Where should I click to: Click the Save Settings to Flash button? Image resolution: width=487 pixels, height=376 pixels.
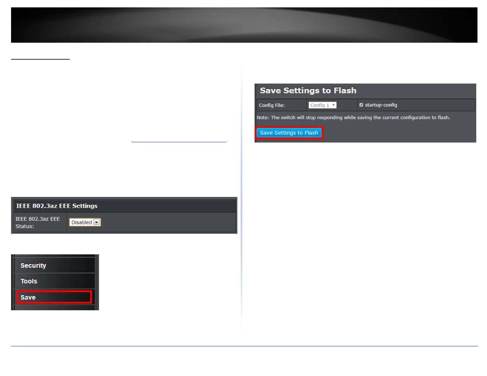(289, 133)
